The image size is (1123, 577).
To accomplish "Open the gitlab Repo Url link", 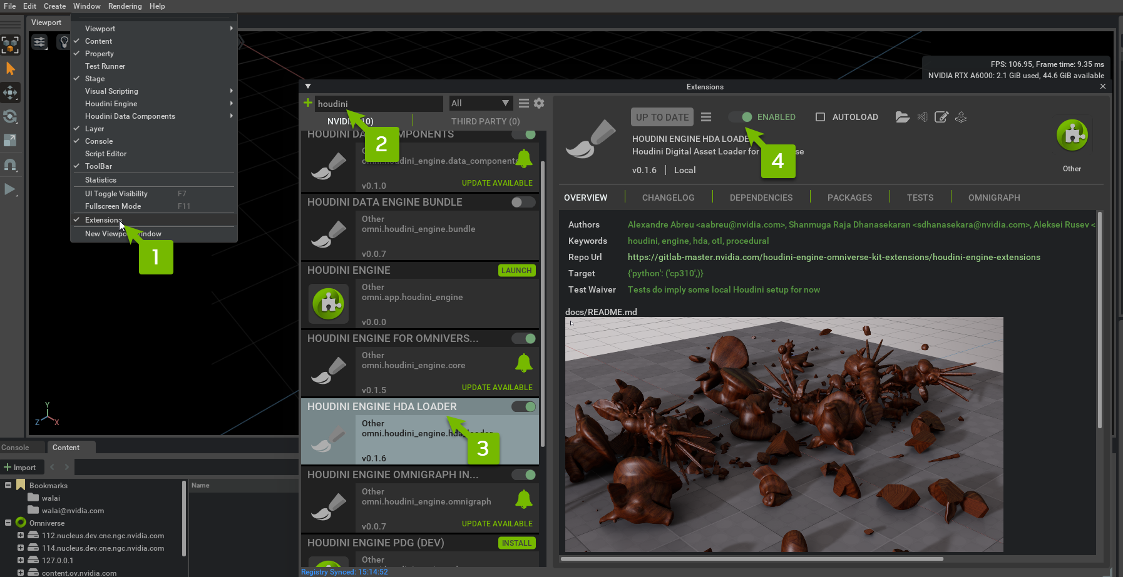I will 834,257.
